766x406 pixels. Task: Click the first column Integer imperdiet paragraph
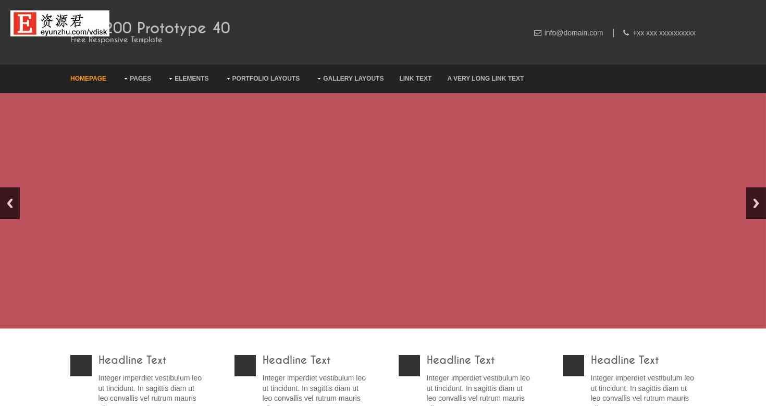(150, 389)
